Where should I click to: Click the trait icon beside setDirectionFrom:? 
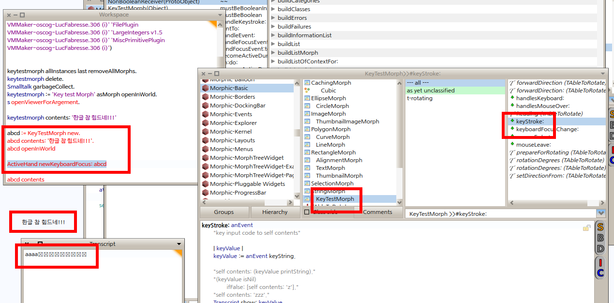pos(512,176)
